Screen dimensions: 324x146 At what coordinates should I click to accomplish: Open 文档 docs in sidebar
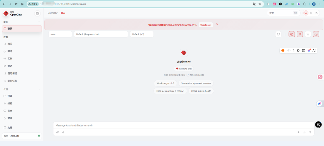[22, 128]
